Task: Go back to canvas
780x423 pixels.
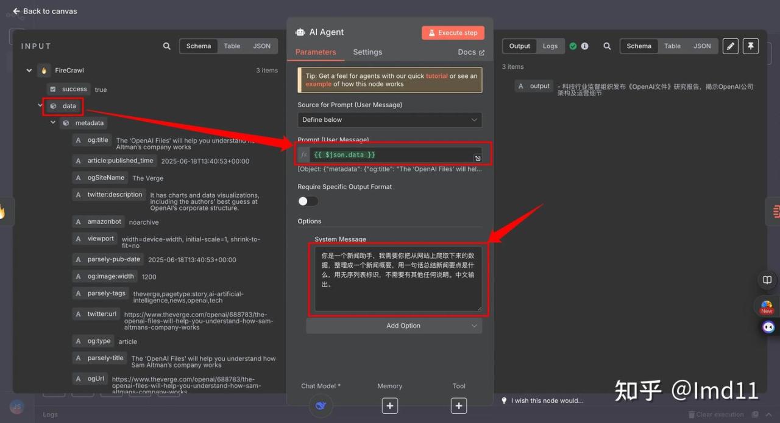Action: [45, 11]
